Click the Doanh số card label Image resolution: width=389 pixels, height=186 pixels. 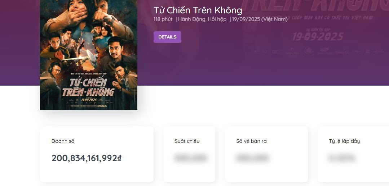63,141
